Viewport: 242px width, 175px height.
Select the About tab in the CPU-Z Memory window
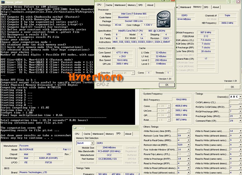(x=216, y=7)
